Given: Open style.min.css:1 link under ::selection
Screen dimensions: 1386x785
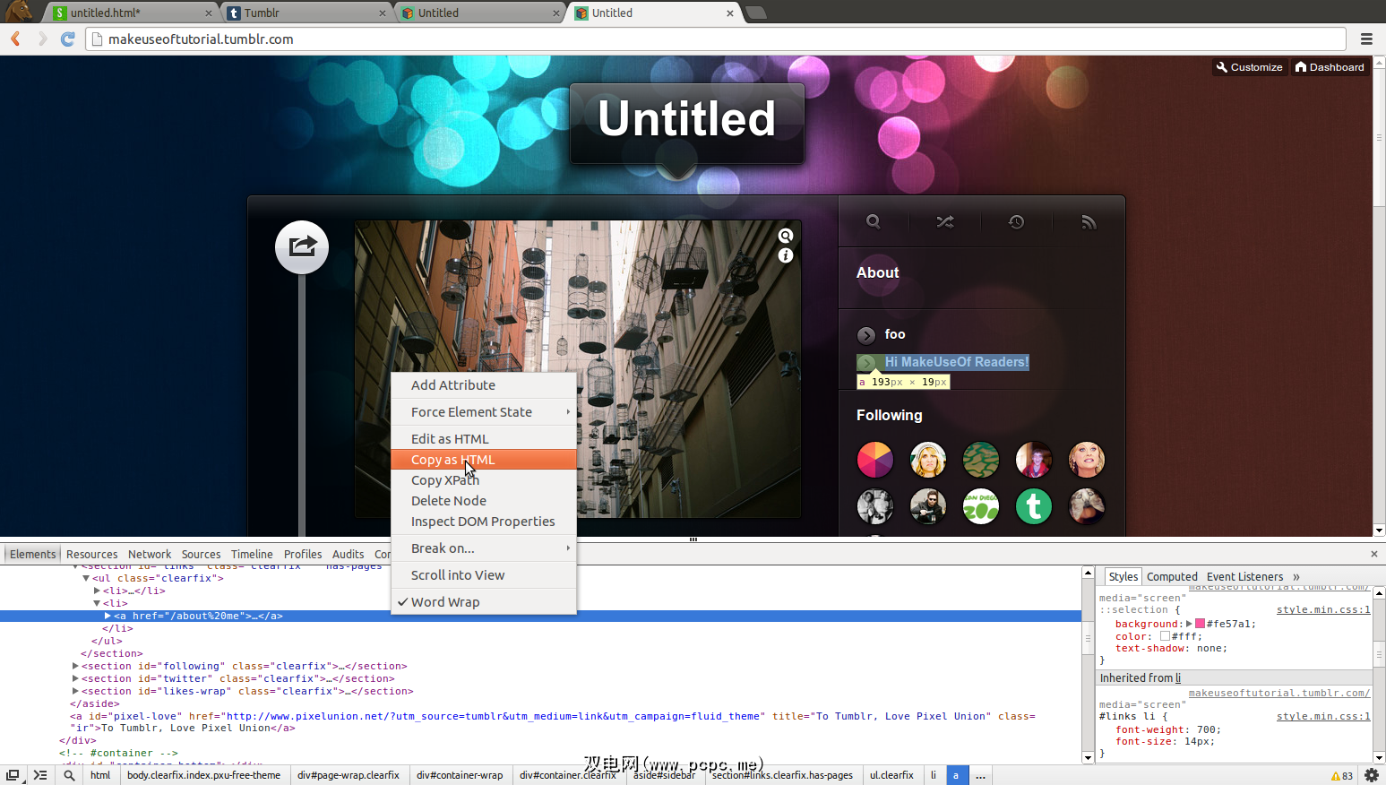Looking at the screenshot, I should 1323,610.
